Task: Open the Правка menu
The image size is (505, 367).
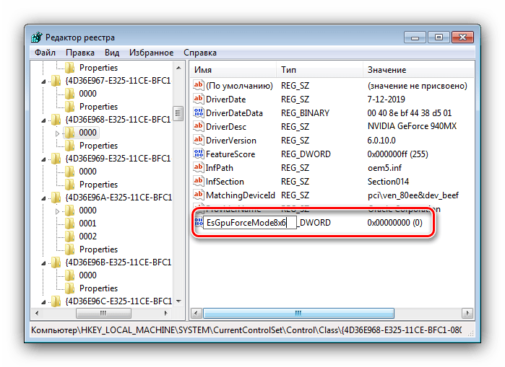Action: (x=80, y=53)
